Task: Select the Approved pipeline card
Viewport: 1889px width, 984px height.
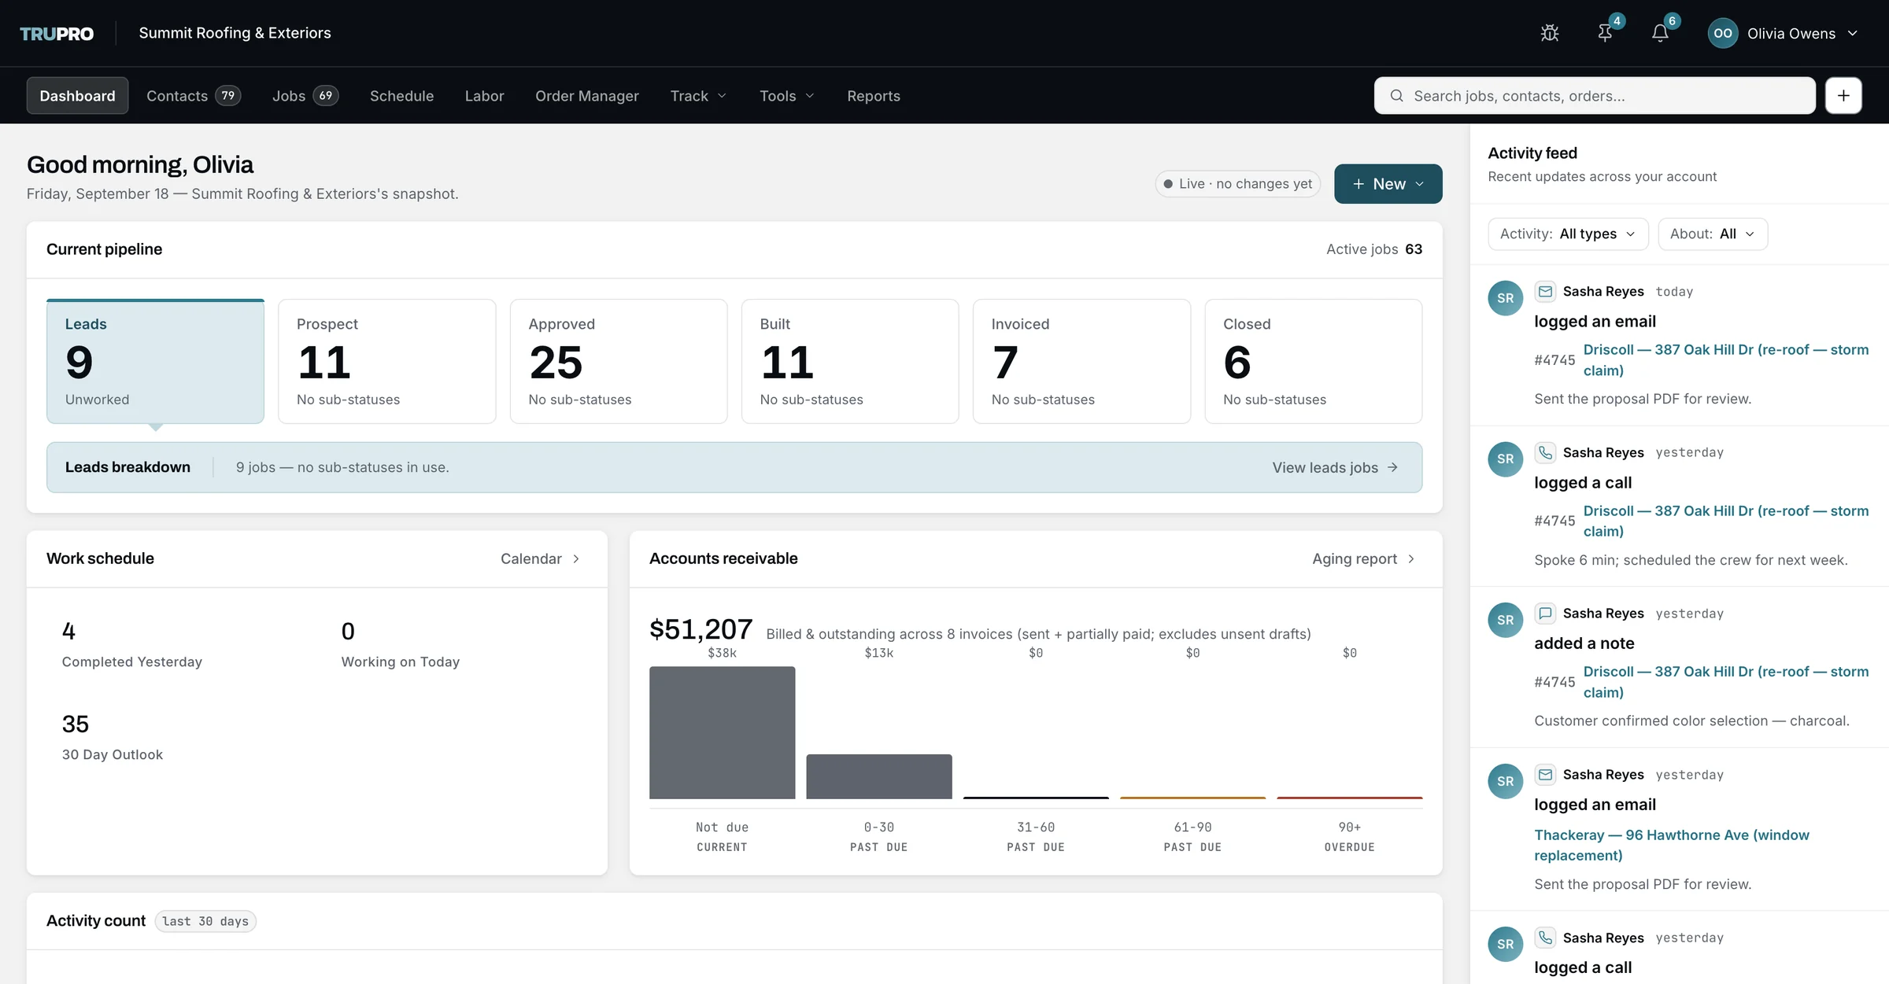Action: [x=619, y=361]
